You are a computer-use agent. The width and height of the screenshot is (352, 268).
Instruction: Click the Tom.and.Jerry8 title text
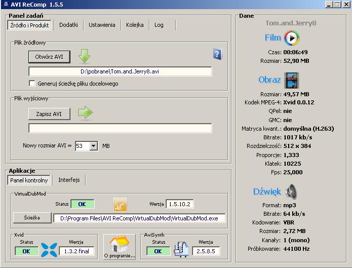[x=291, y=23]
